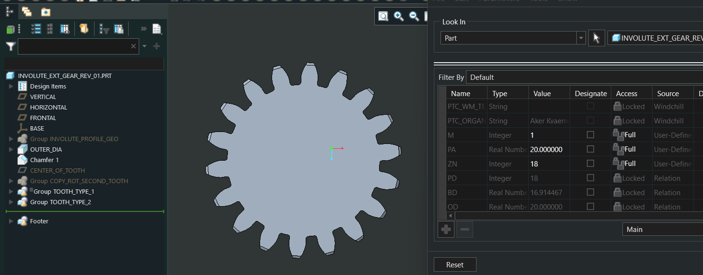Select Chamfer 1 in model tree
This screenshot has width=703, height=275.
pyautogui.click(x=45, y=160)
